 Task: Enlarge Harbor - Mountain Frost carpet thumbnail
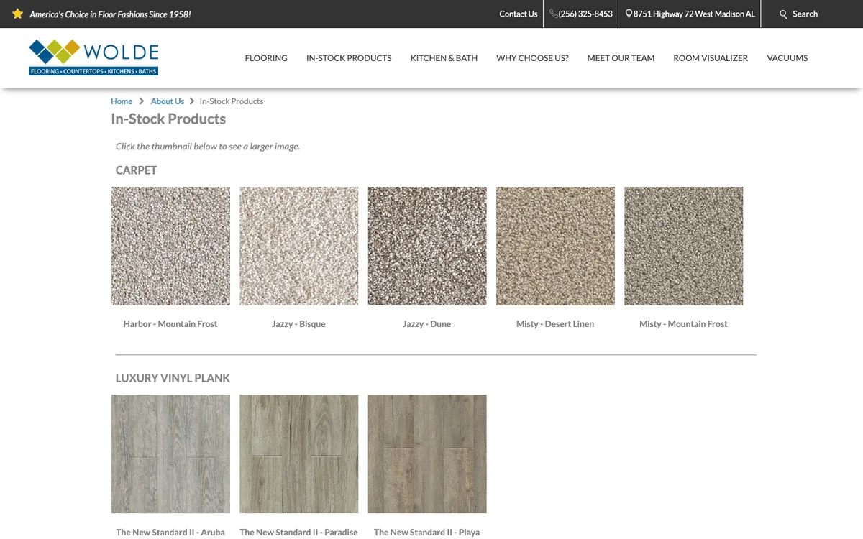[x=170, y=247]
